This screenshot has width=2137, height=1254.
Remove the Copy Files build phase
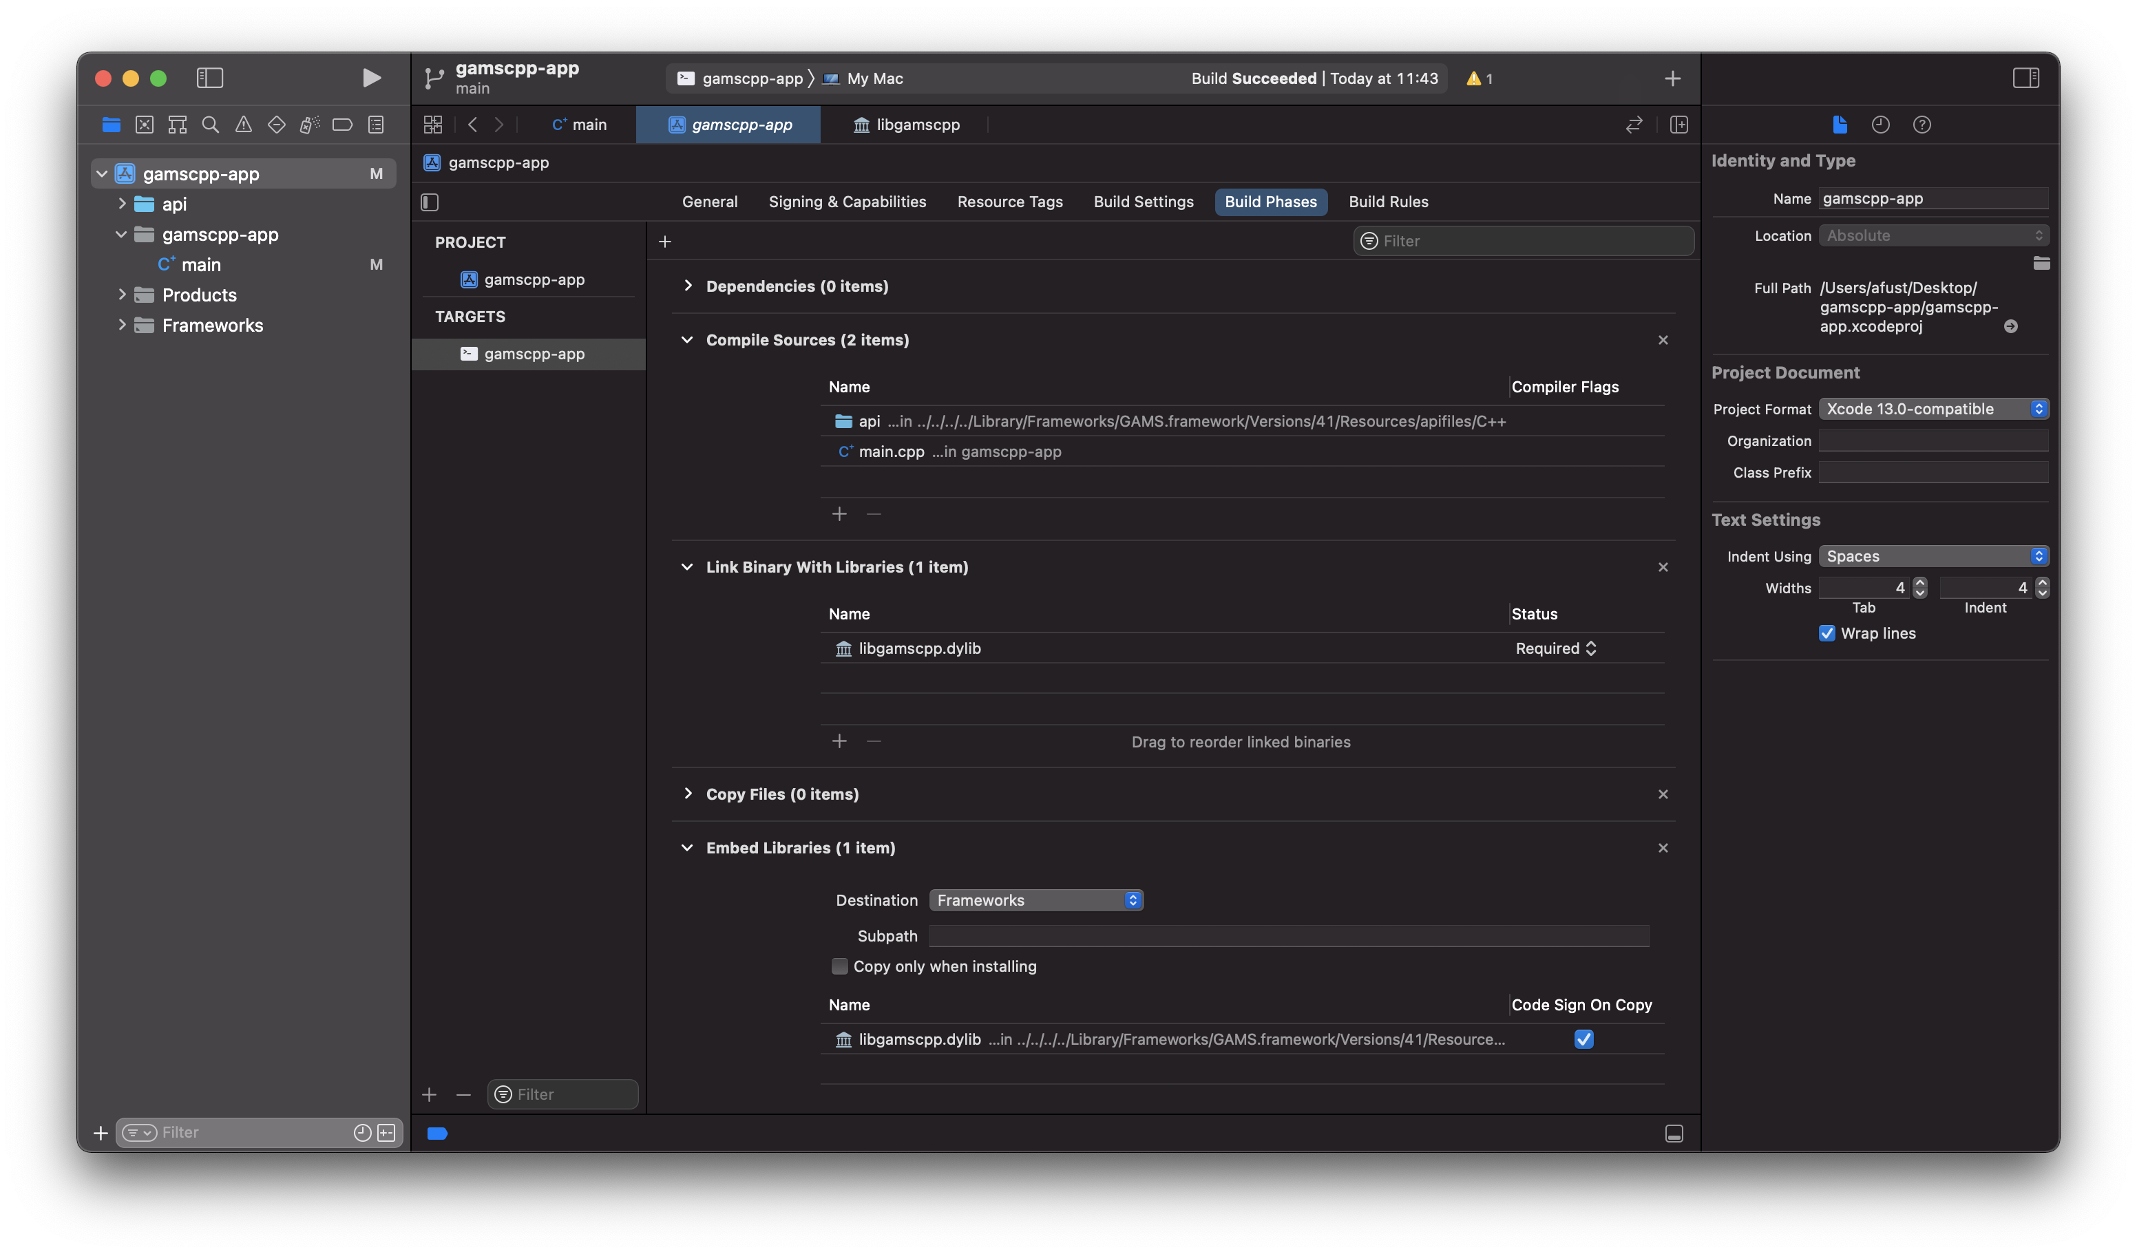[1662, 794]
